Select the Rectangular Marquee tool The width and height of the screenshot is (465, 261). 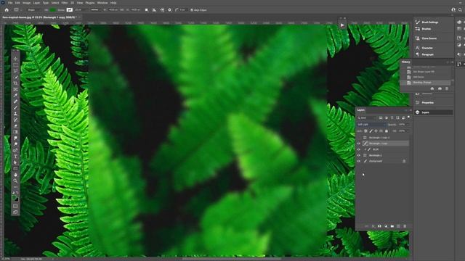tap(15, 65)
